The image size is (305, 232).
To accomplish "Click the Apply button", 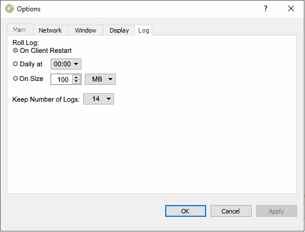I will pyautogui.click(x=276, y=211).
